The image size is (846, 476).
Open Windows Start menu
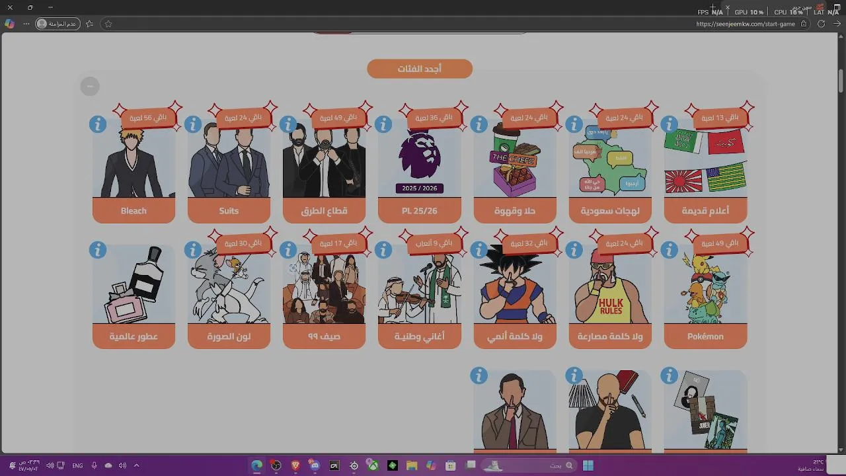click(x=588, y=465)
